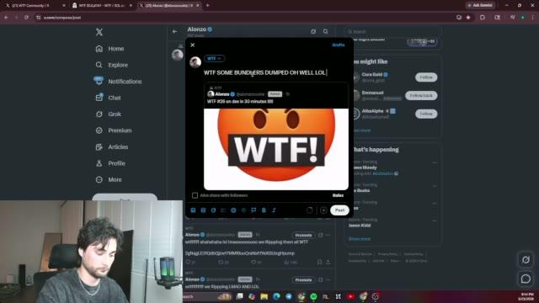Viewport: 539px width, 303px height.
Task: Click the Post button
Action: [x=339, y=210]
